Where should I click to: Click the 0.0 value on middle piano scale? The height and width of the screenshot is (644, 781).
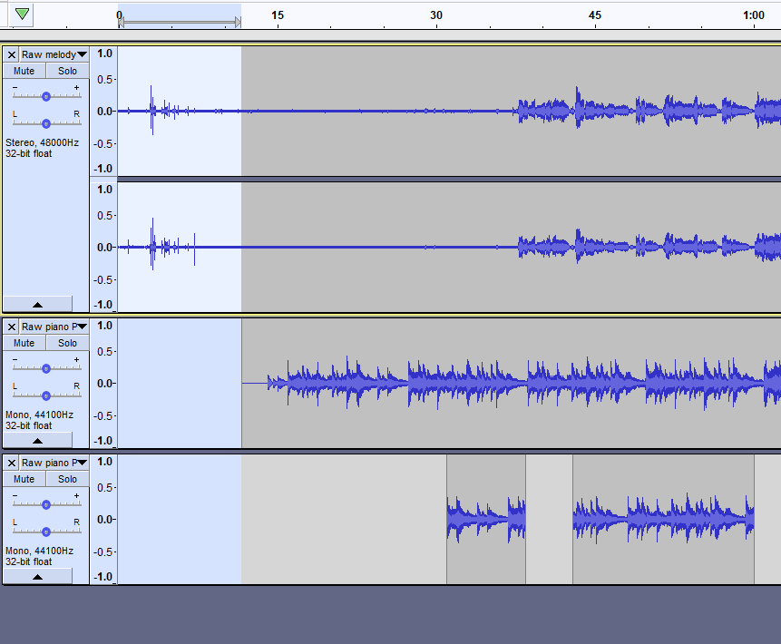coord(104,383)
